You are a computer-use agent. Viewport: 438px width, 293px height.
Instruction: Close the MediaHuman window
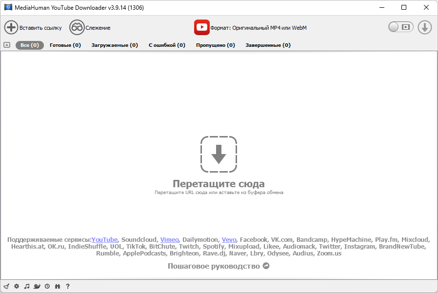tap(426, 7)
